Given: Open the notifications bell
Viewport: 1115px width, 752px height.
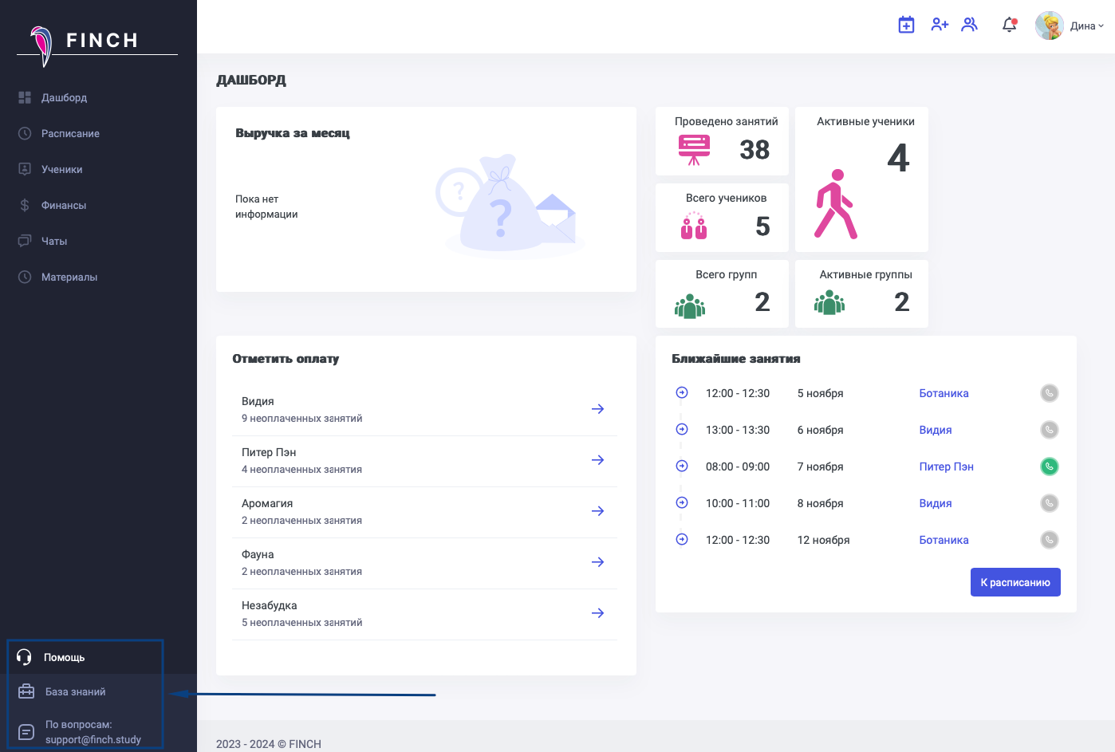Looking at the screenshot, I should [1009, 25].
